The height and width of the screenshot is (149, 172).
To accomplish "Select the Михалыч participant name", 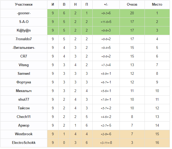I will (x=24, y=91).
